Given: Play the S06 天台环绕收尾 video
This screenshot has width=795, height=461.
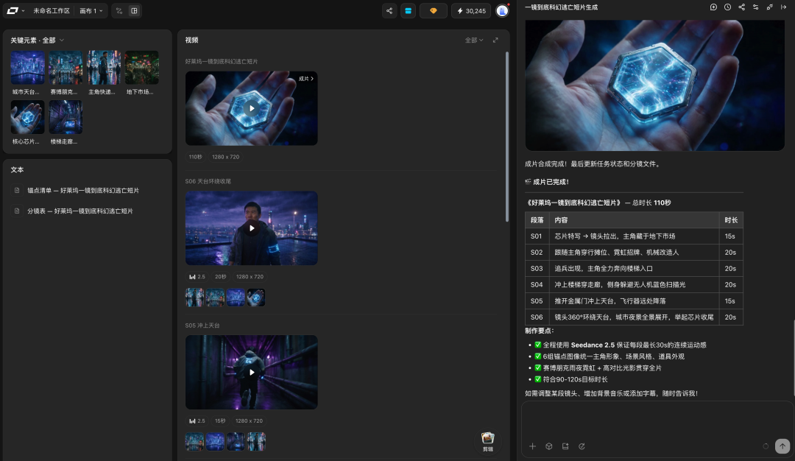Looking at the screenshot, I should pos(252,228).
